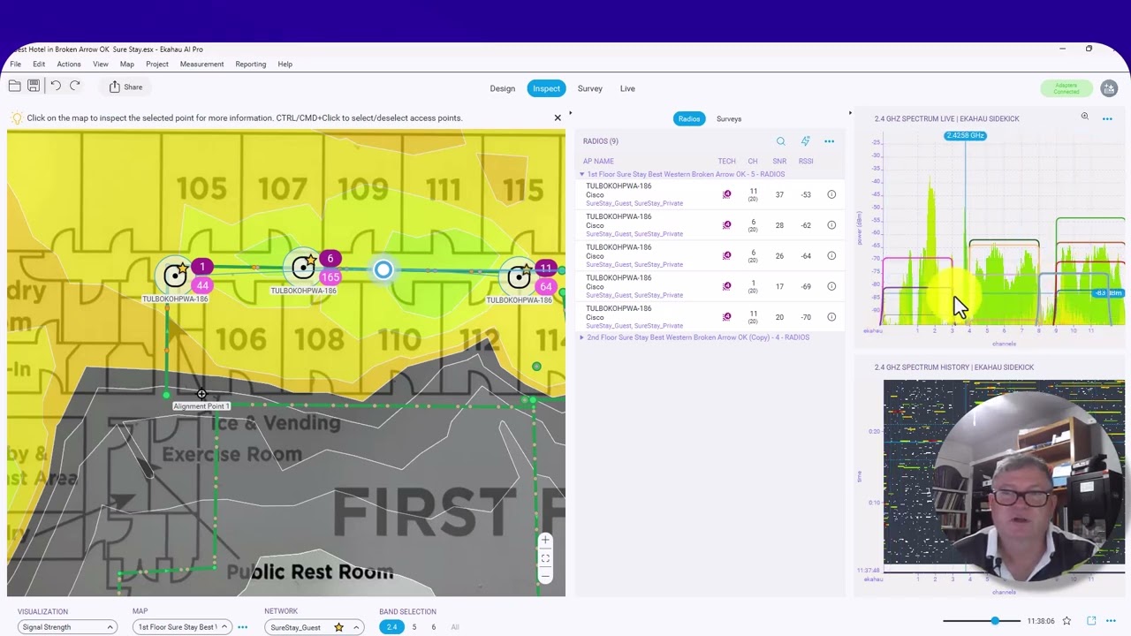Click the access point with channel 1 badge
The image size is (1131, 636).
pyautogui.click(x=176, y=276)
